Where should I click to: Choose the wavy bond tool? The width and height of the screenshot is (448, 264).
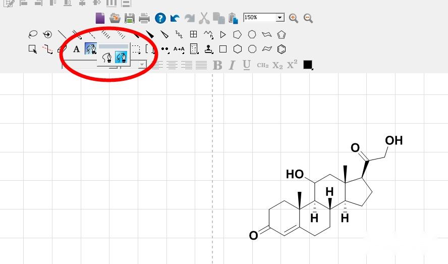[x=179, y=35]
